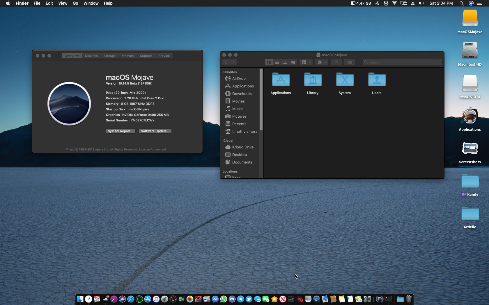The height and width of the screenshot is (305, 489).
Task: Open Terminal from the Dock
Action: click(388, 299)
